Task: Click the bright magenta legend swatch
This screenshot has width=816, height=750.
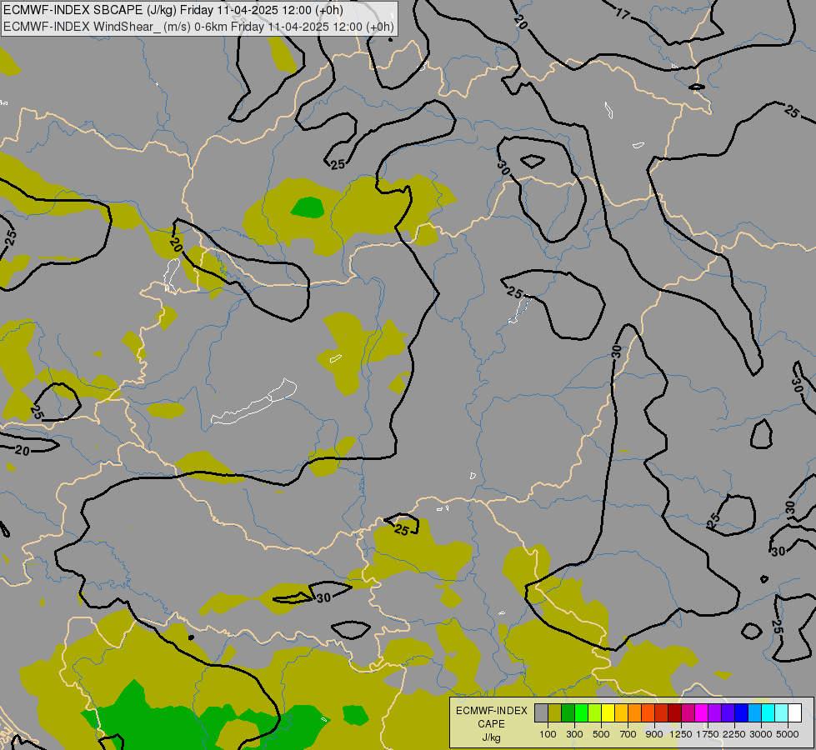Action: click(702, 712)
